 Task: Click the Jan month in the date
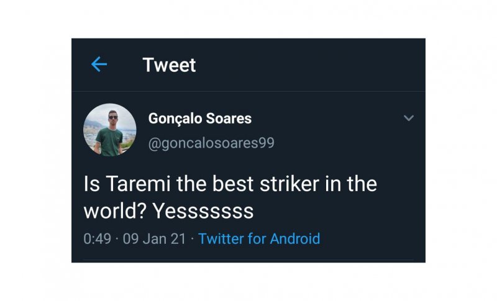[x=155, y=238]
